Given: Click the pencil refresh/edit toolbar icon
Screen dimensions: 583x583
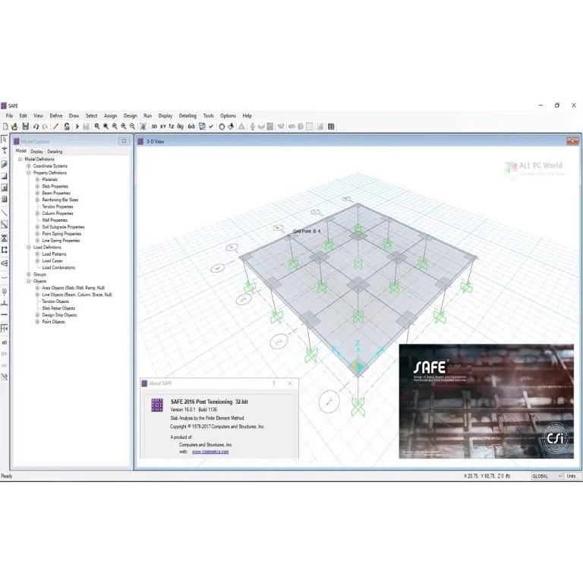Looking at the screenshot, I should click(55, 127).
